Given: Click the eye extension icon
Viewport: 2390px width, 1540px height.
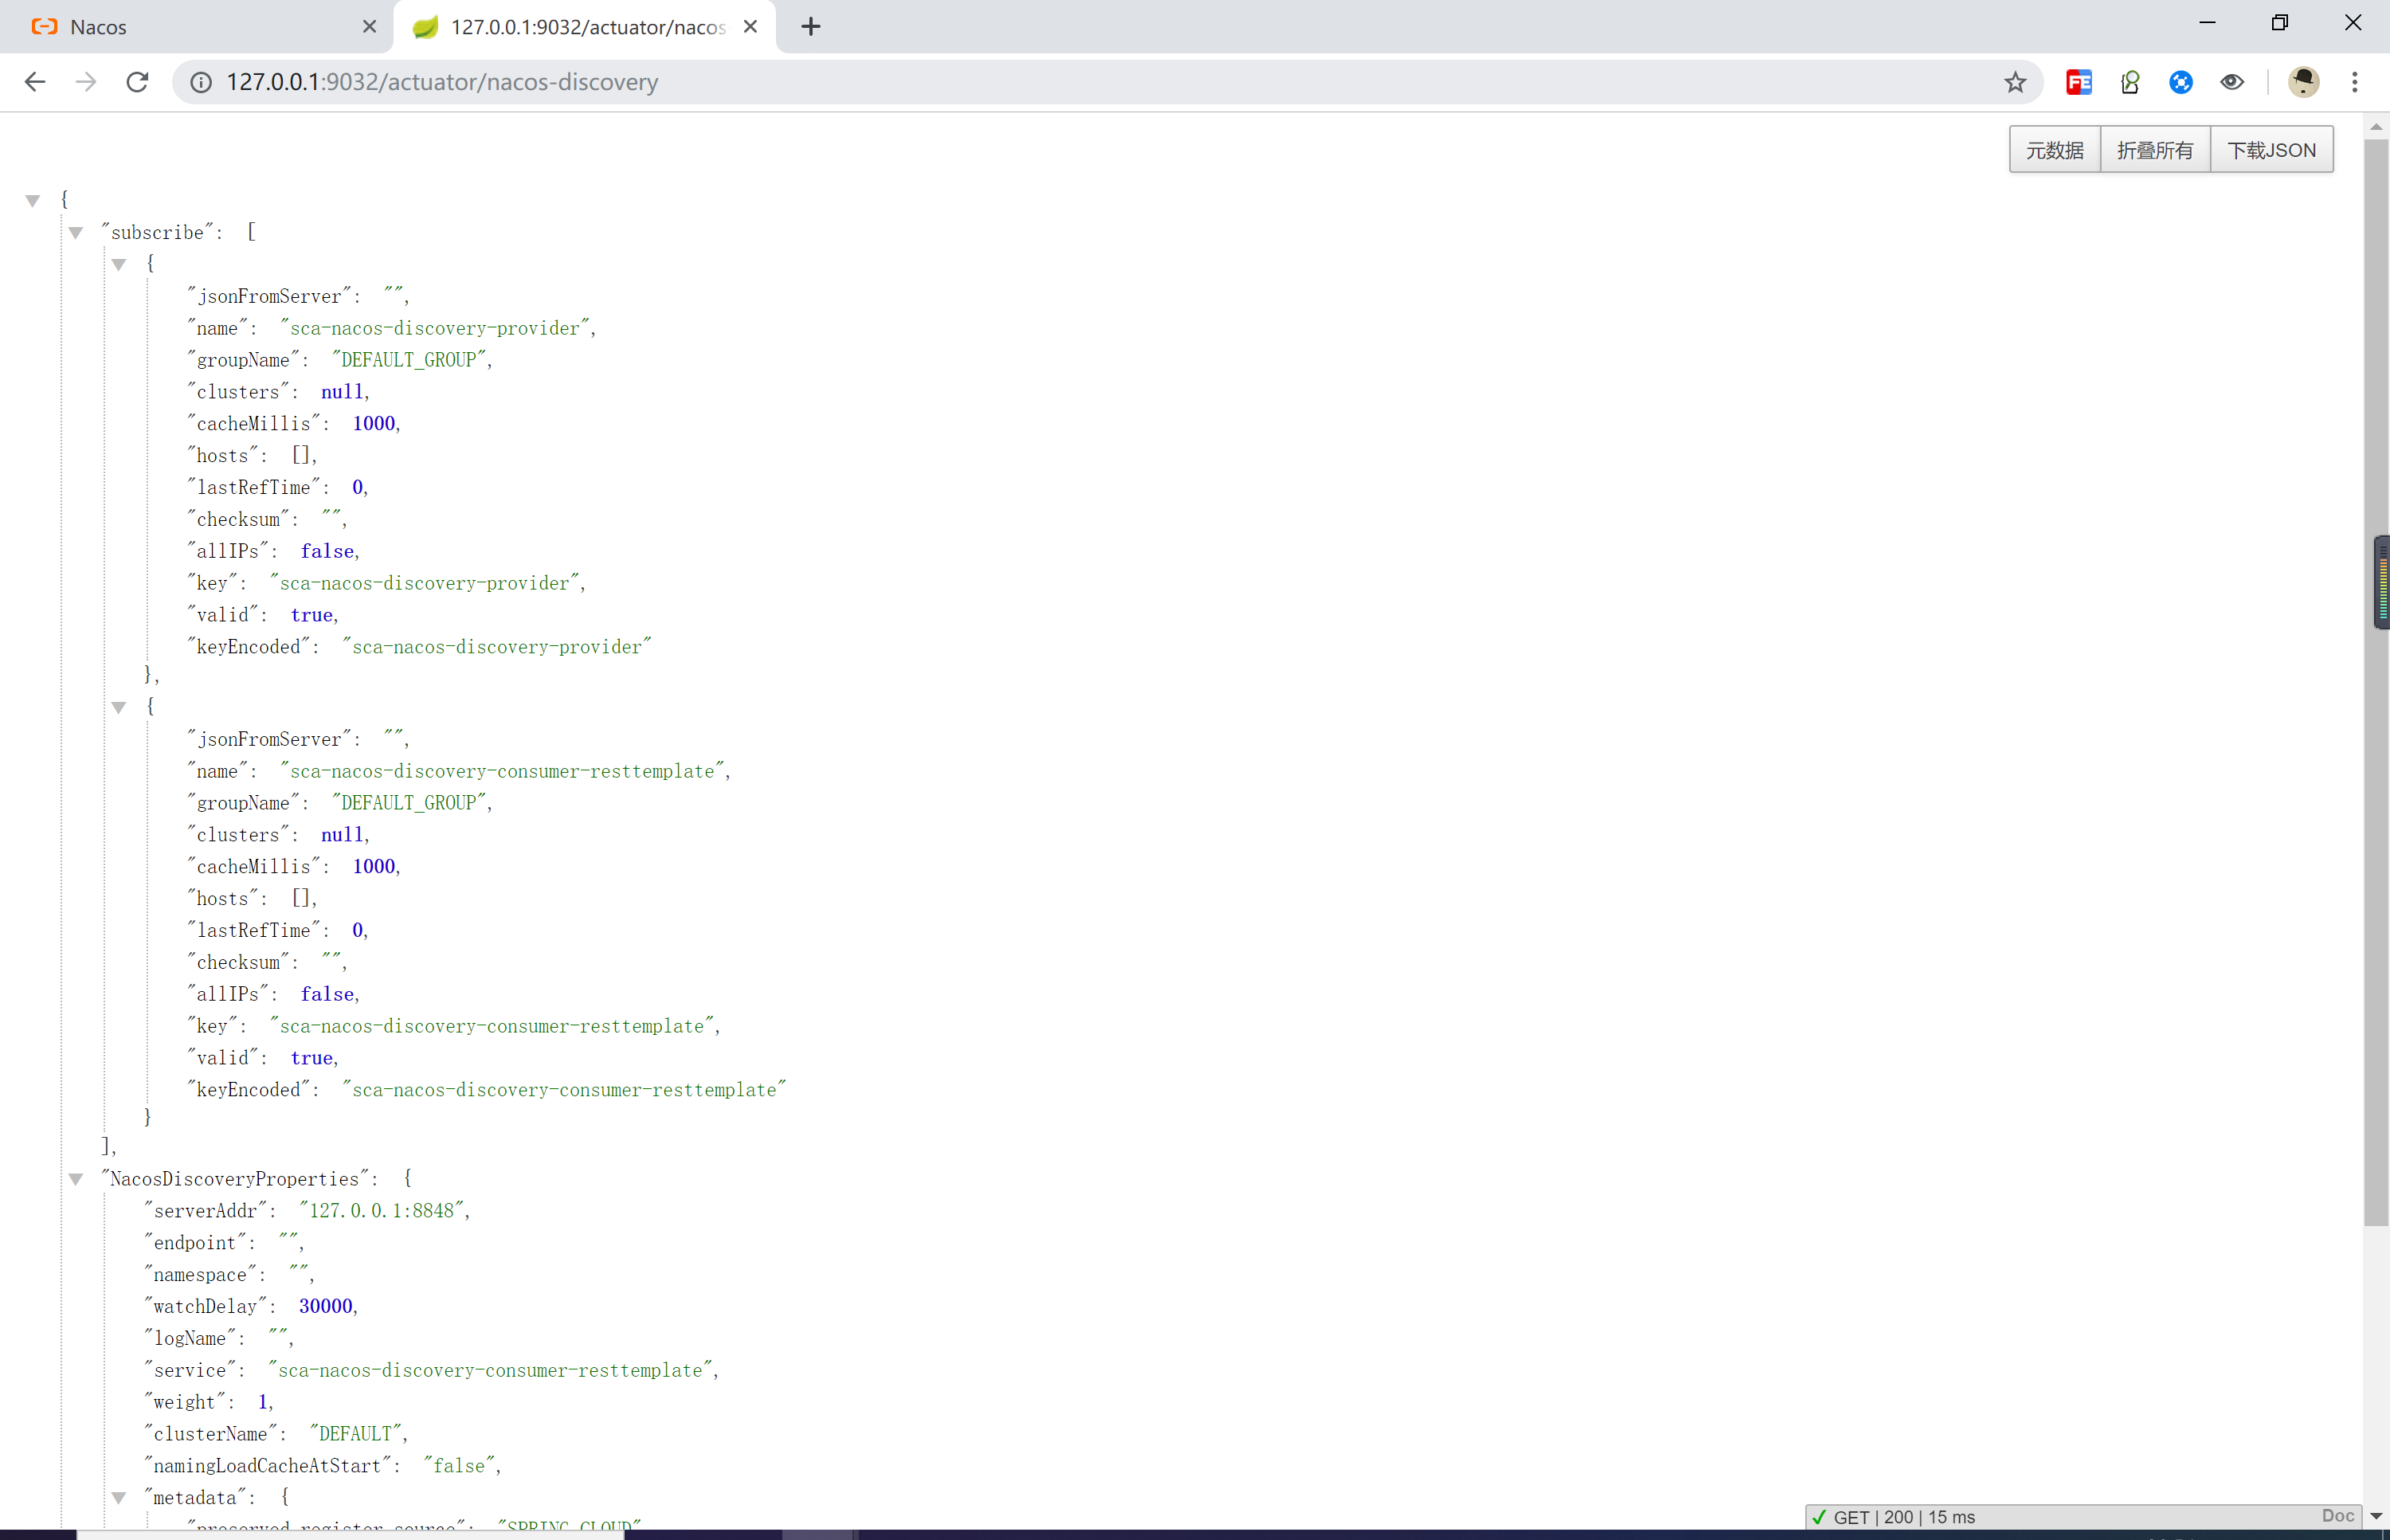Looking at the screenshot, I should tap(2231, 82).
